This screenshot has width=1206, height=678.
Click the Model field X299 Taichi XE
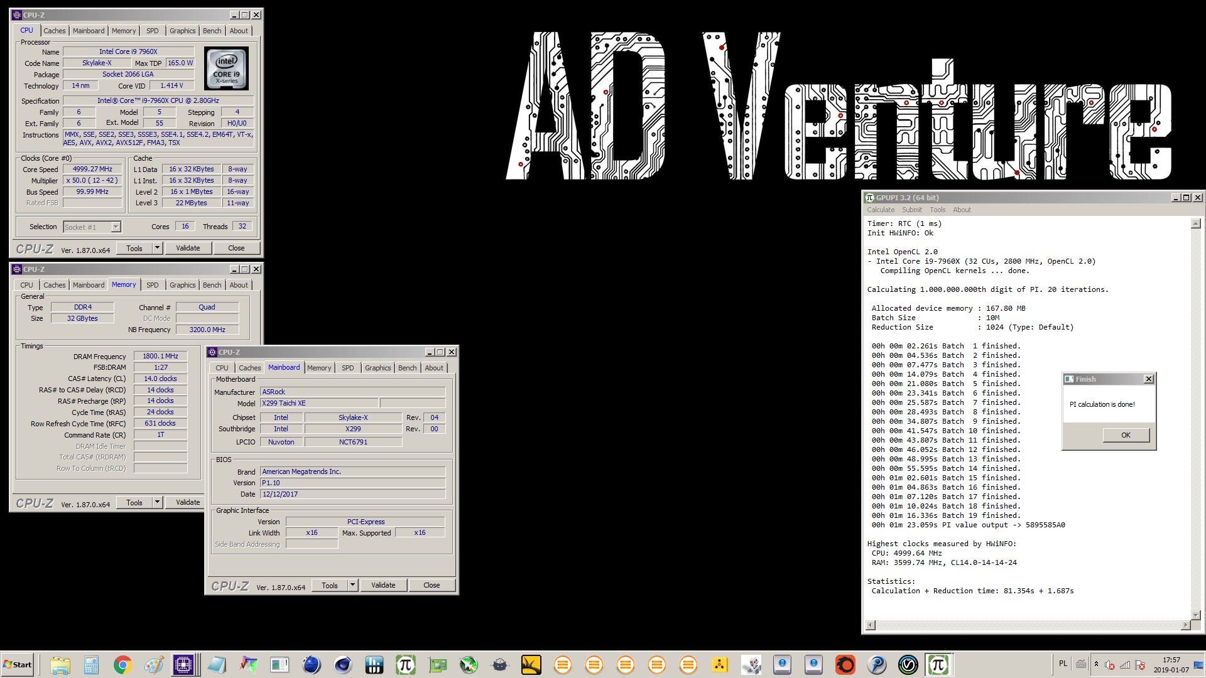319,403
